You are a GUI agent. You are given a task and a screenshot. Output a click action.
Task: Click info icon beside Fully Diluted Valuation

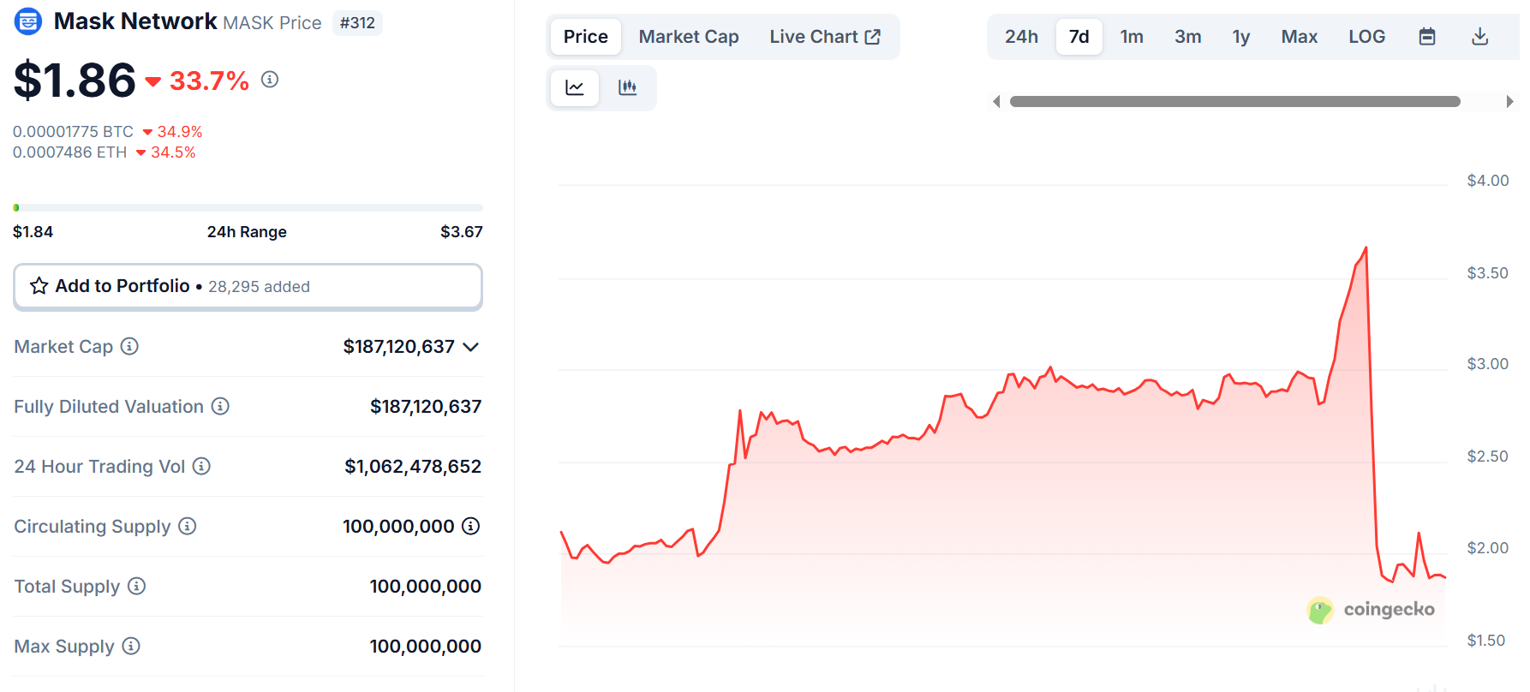[220, 406]
